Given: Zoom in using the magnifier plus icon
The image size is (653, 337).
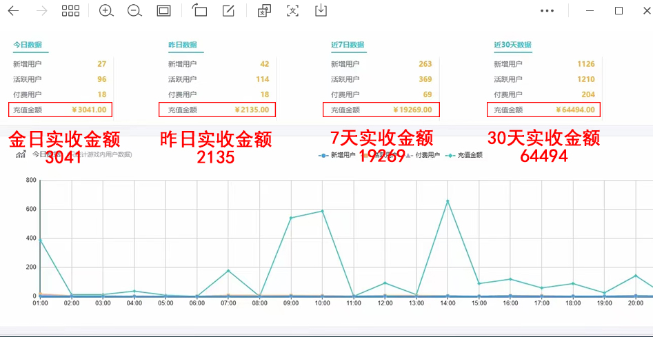Looking at the screenshot, I should [106, 11].
